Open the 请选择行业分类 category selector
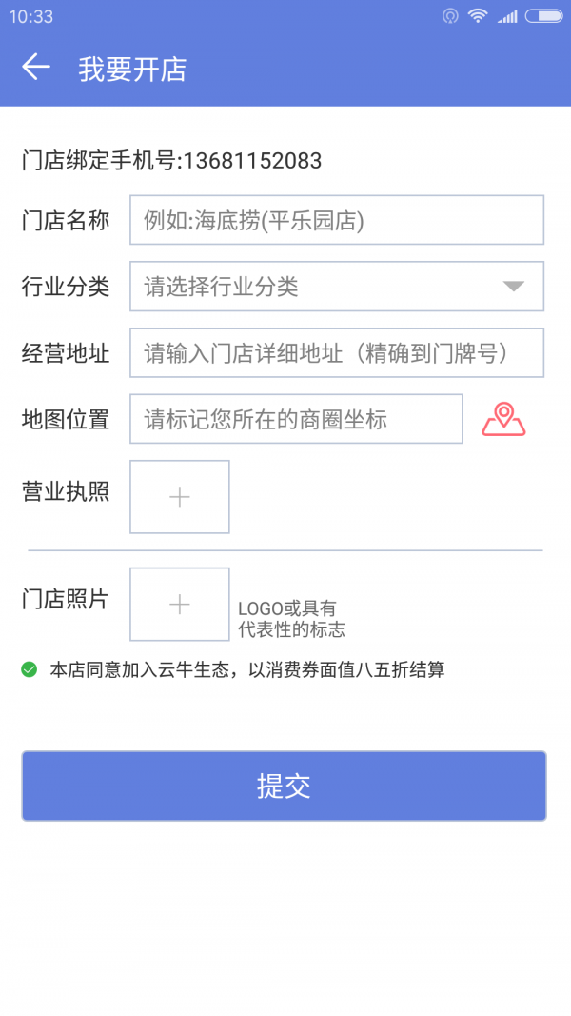571x1016 pixels. (285, 286)
